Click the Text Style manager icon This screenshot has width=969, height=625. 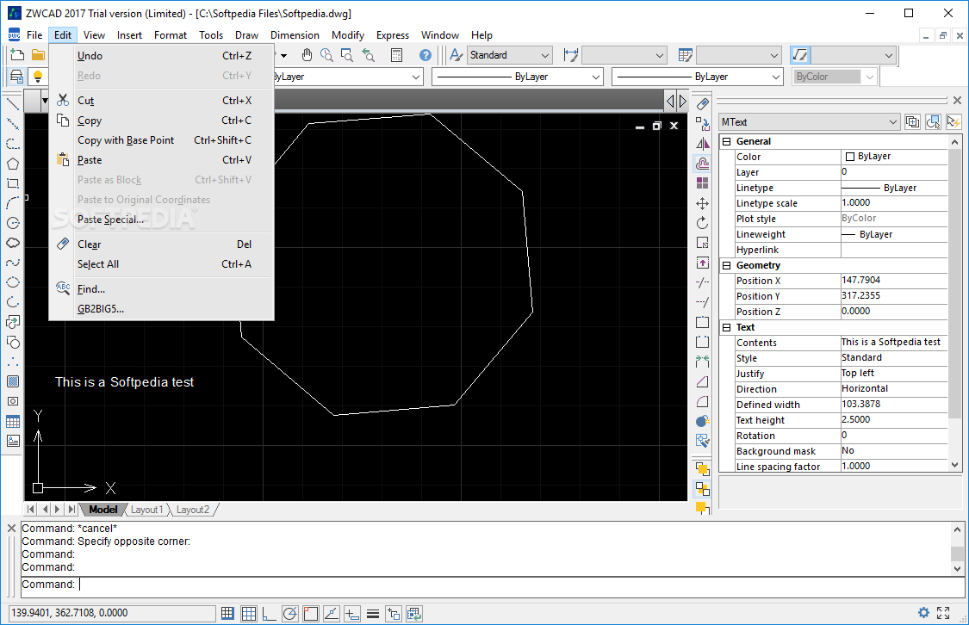456,55
